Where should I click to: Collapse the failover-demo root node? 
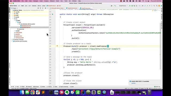(11, 10)
